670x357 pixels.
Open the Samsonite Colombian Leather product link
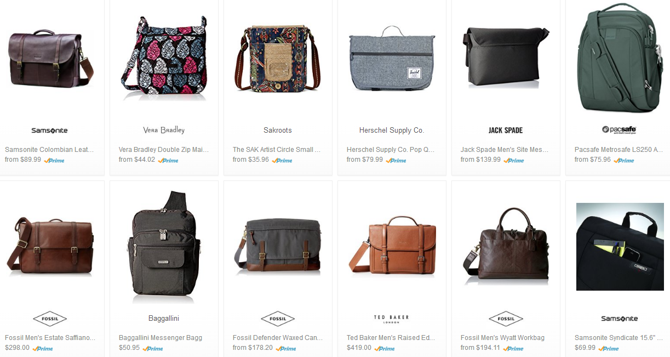coord(50,149)
